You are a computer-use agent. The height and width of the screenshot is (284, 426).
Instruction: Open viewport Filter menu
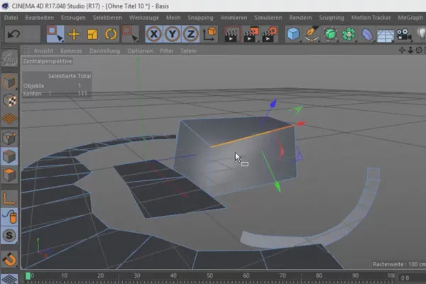pyautogui.click(x=167, y=51)
